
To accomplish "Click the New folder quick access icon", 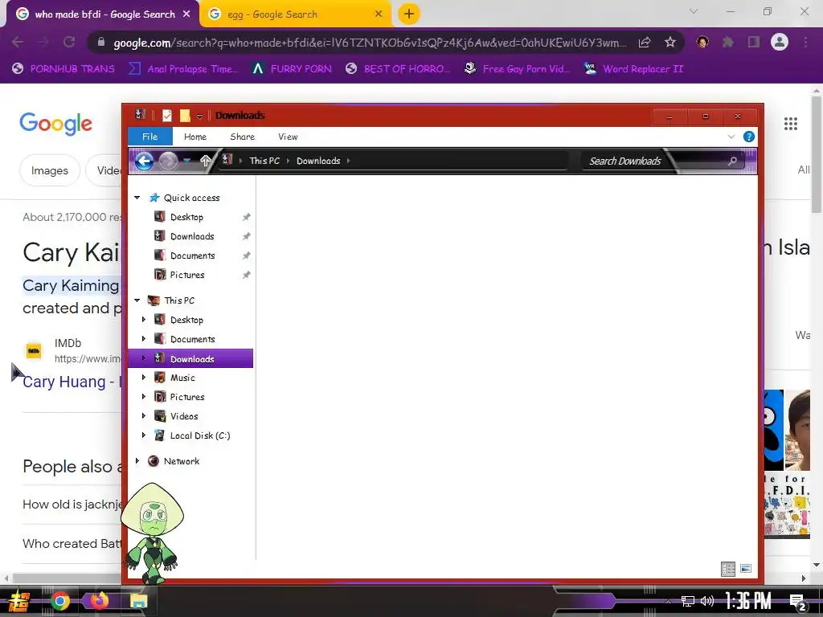I will tap(185, 116).
